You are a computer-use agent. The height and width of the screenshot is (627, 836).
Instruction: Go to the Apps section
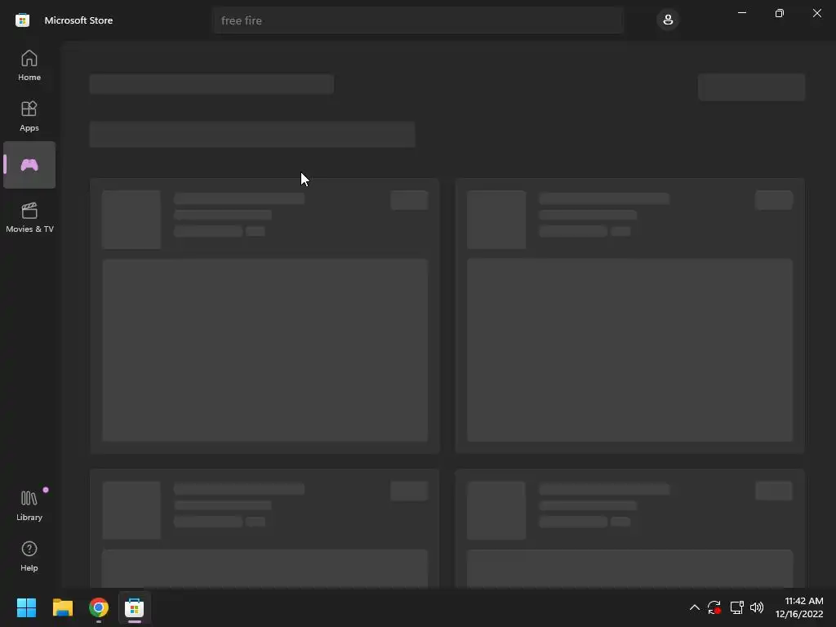[x=29, y=116]
